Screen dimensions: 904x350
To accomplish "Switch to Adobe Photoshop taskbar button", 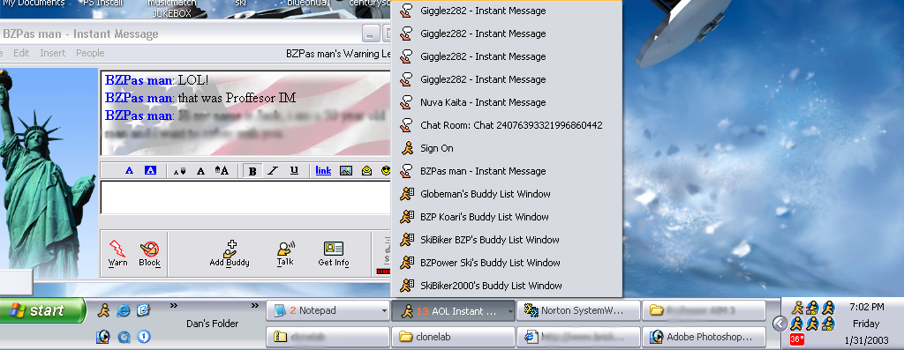I will [704, 337].
